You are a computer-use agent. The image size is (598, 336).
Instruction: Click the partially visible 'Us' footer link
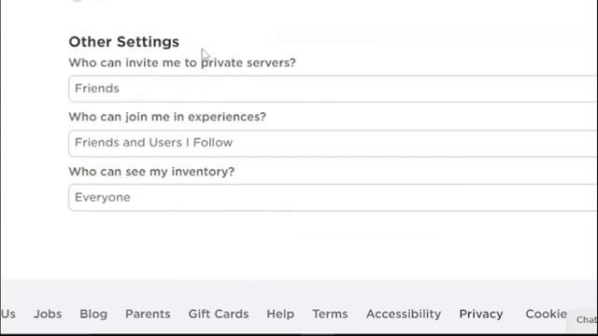8,314
